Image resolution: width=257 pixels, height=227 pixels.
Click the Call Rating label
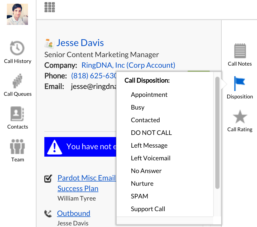pos(240,130)
